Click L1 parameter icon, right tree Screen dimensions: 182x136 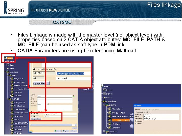click(x=109, y=127)
